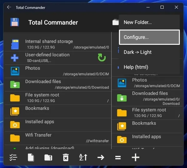
Task: Open the Photos icon in the right panel
Action: click(x=122, y=83)
